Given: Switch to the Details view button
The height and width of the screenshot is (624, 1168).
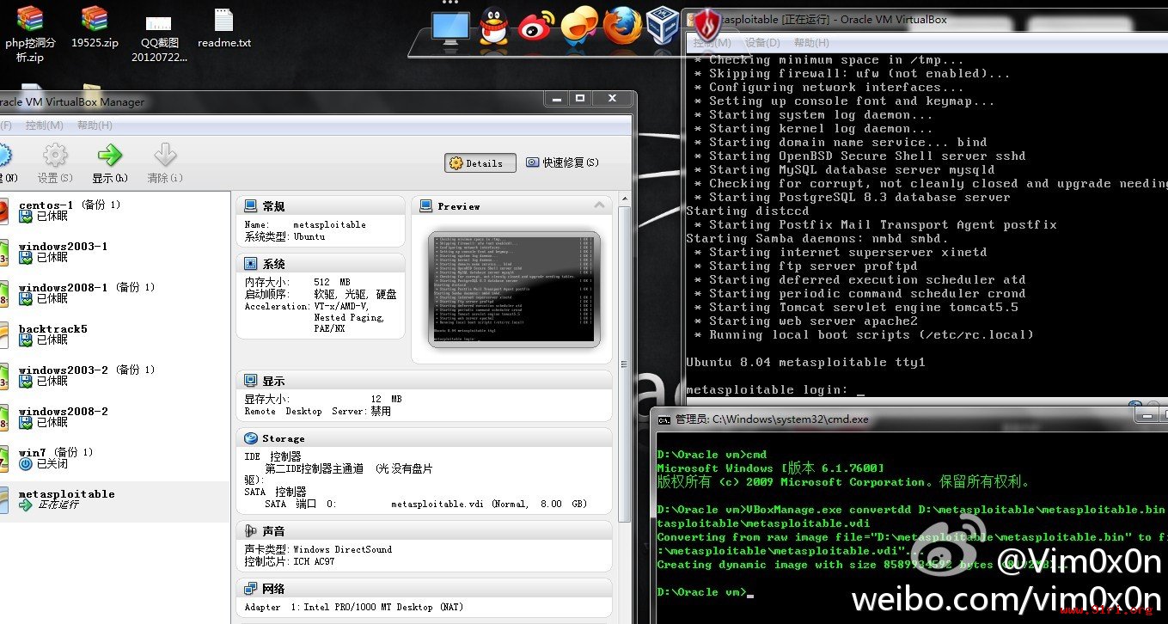Looking at the screenshot, I should [x=480, y=162].
